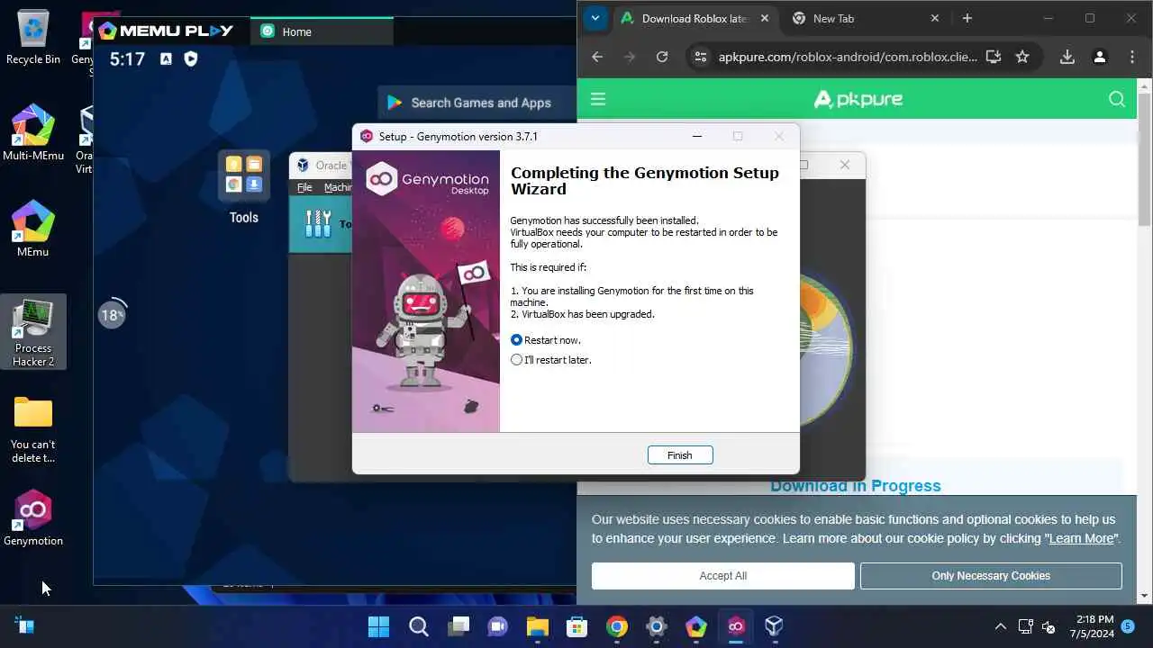Choose Only Necessary Cookies
Image resolution: width=1153 pixels, height=648 pixels.
[991, 576]
